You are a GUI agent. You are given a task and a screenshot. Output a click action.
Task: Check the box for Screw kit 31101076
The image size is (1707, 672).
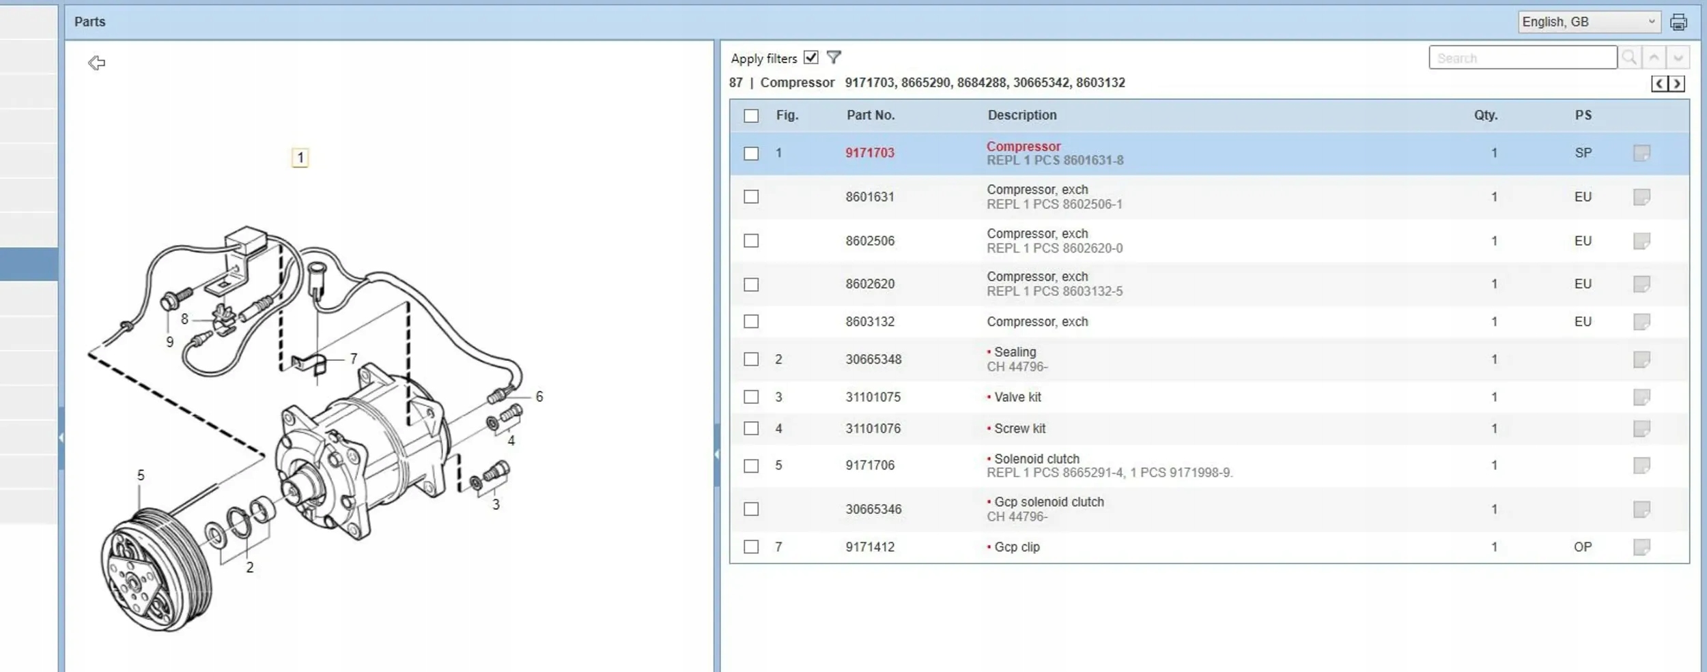tap(751, 428)
